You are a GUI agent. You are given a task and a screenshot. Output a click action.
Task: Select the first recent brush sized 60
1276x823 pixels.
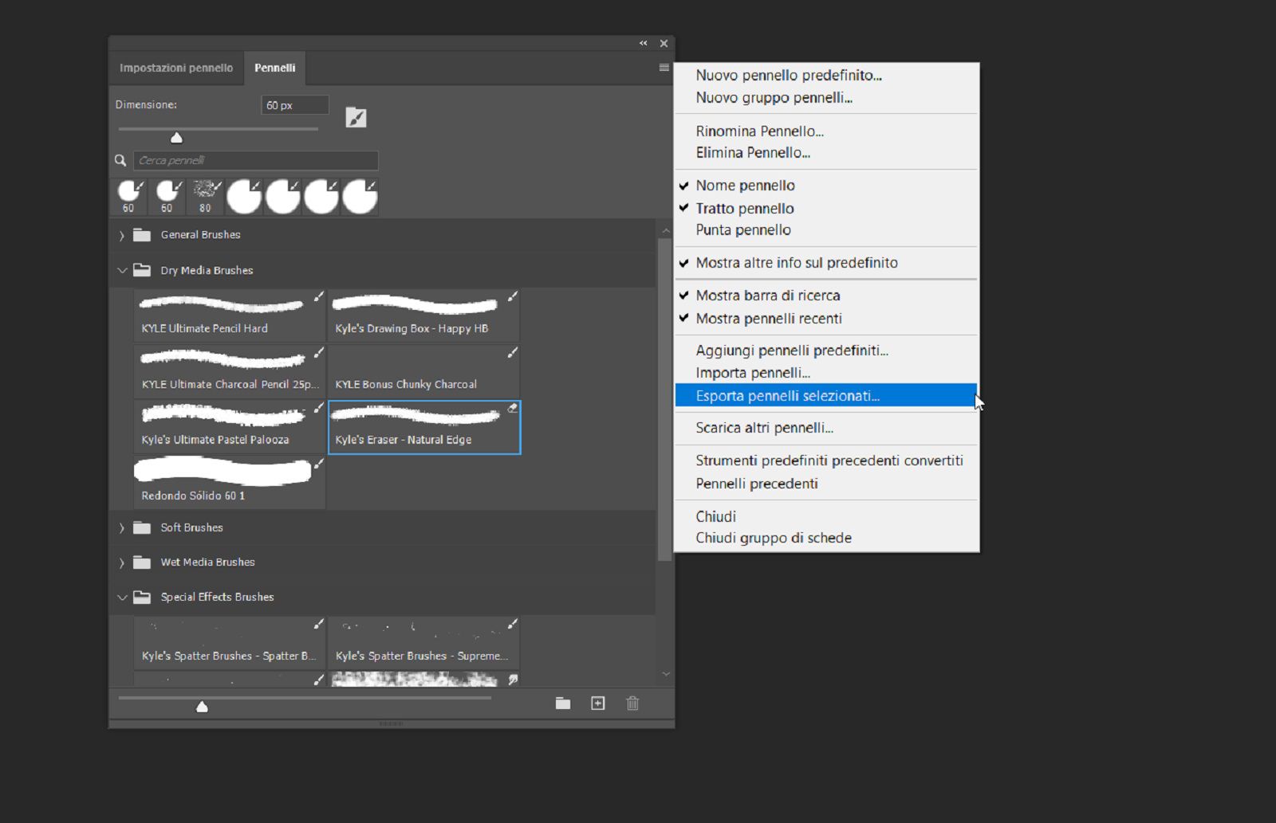point(128,197)
